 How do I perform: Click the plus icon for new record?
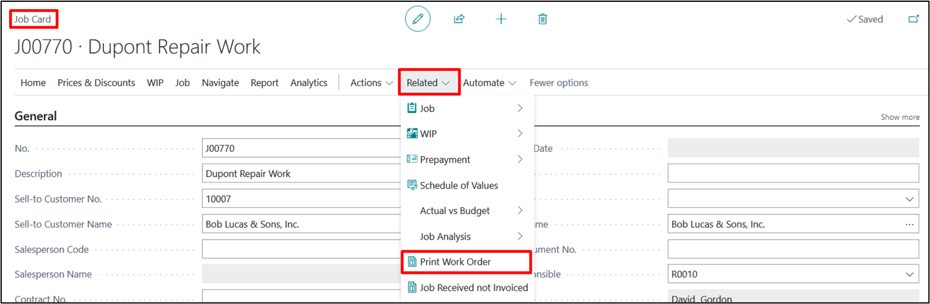[x=501, y=19]
